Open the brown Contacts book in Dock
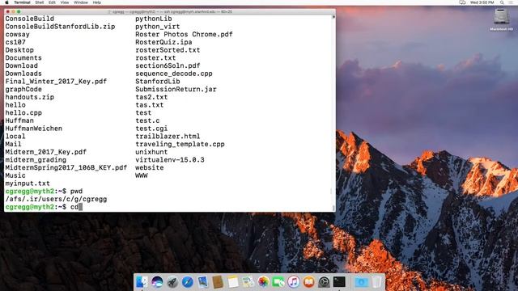This screenshot has width=518, height=291. tap(218, 282)
